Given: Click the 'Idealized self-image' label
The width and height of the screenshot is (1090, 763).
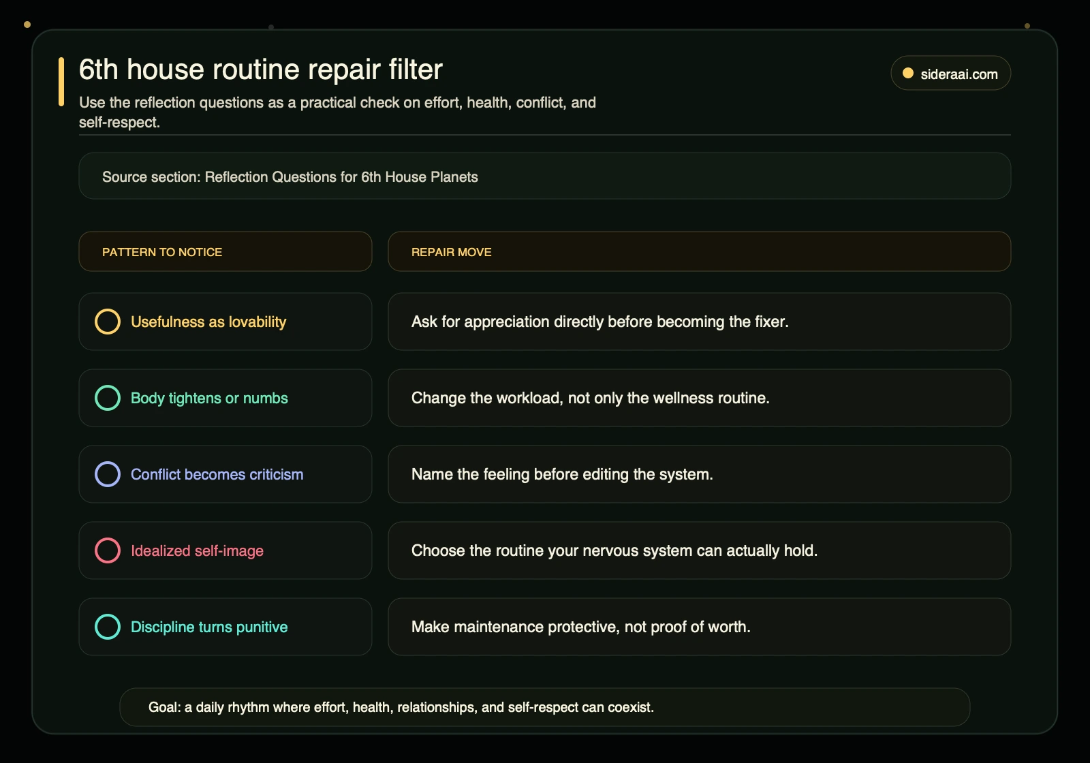Looking at the screenshot, I should [197, 550].
